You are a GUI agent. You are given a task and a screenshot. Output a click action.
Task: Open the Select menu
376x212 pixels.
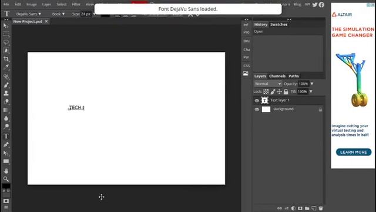(x=61, y=4)
